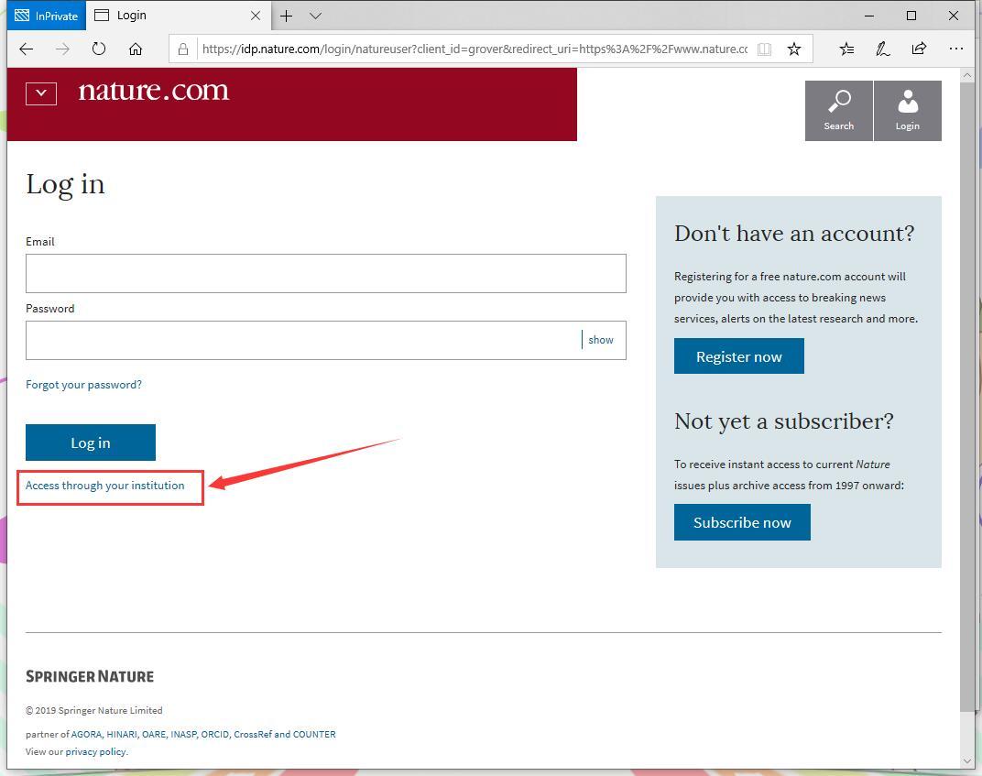
Task: Open a new tab
Action: coord(287,16)
